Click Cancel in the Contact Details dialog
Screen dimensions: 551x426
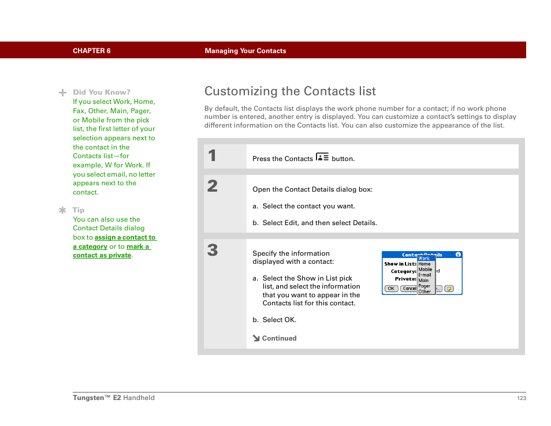click(x=409, y=289)
